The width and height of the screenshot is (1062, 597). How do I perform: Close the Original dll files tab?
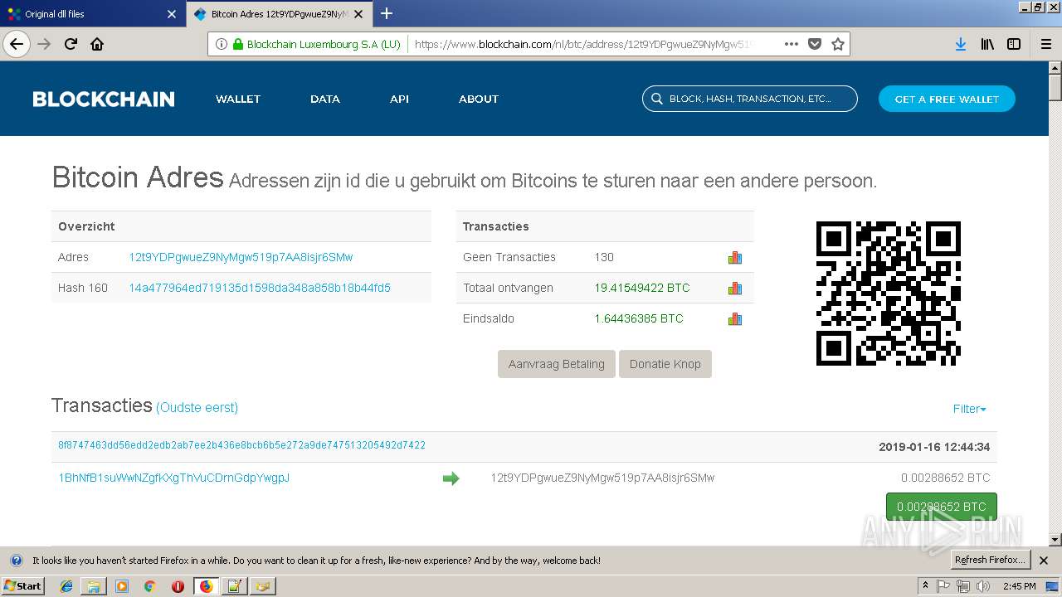coord(172,14)
